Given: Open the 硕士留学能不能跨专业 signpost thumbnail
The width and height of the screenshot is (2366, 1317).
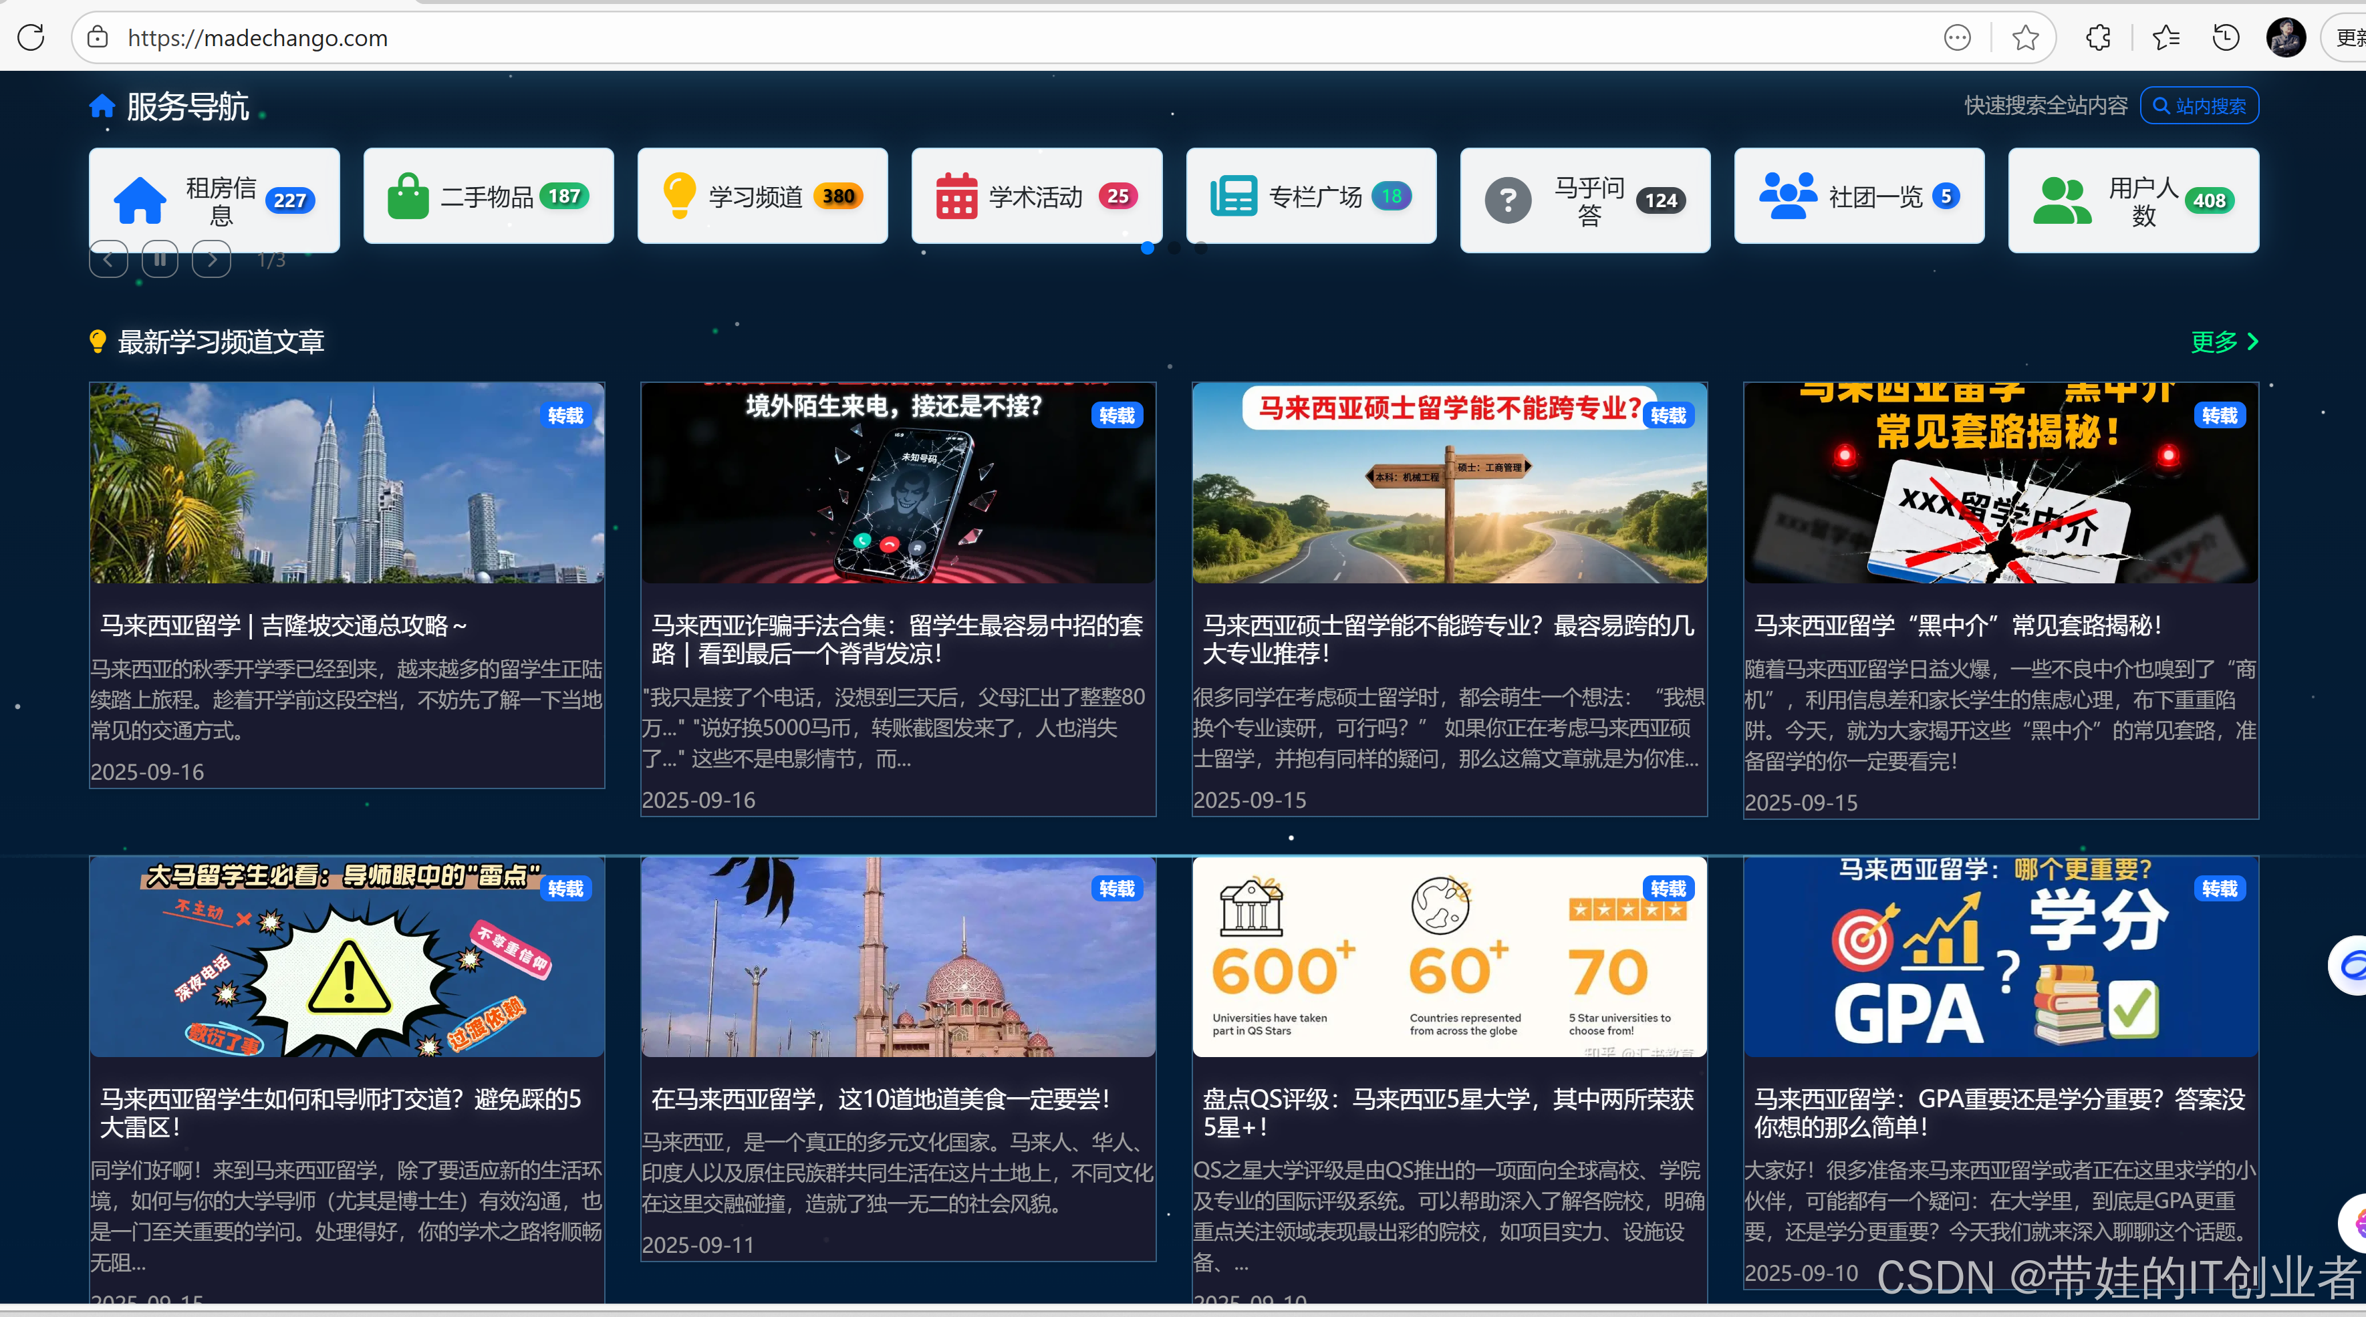Looking at the screenshot, I should coord(1450,483).
